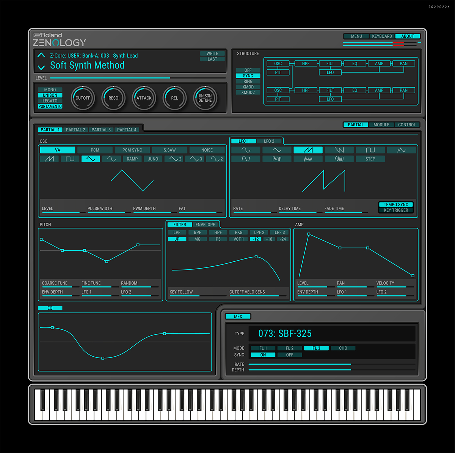
Task: Click the UNISON DETUNE knob
Action: click(205, 98)
